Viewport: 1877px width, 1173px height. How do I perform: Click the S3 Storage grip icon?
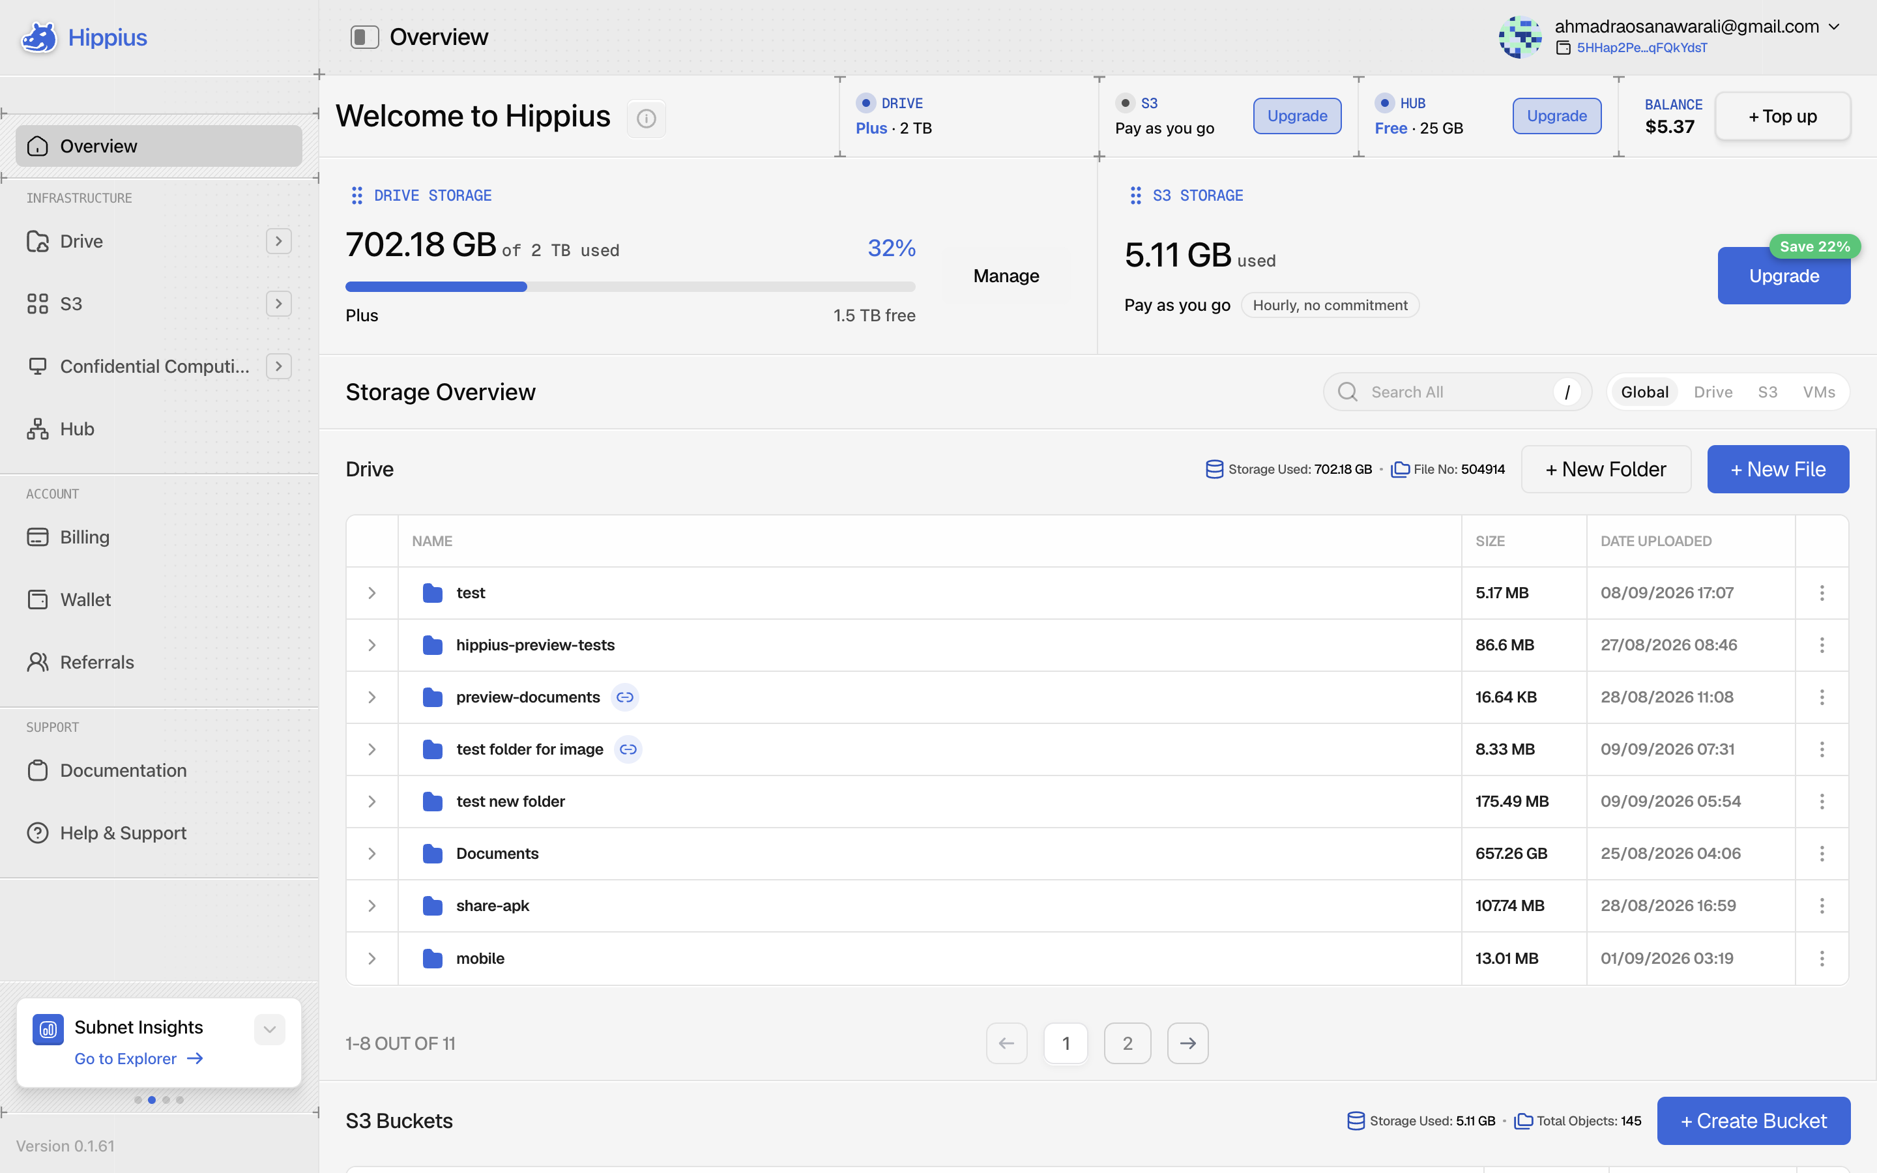coord(1135,195)
